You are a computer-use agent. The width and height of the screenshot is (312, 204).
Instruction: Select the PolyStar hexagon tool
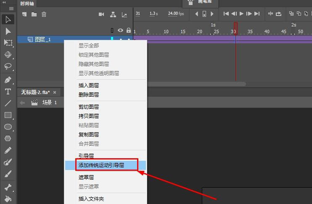(x=8, y=138)
